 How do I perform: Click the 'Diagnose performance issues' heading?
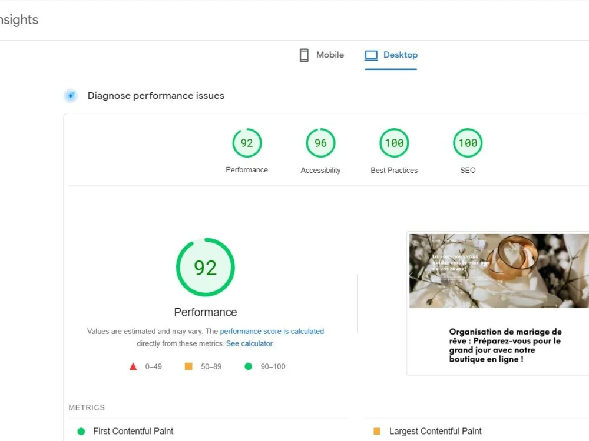156,96
